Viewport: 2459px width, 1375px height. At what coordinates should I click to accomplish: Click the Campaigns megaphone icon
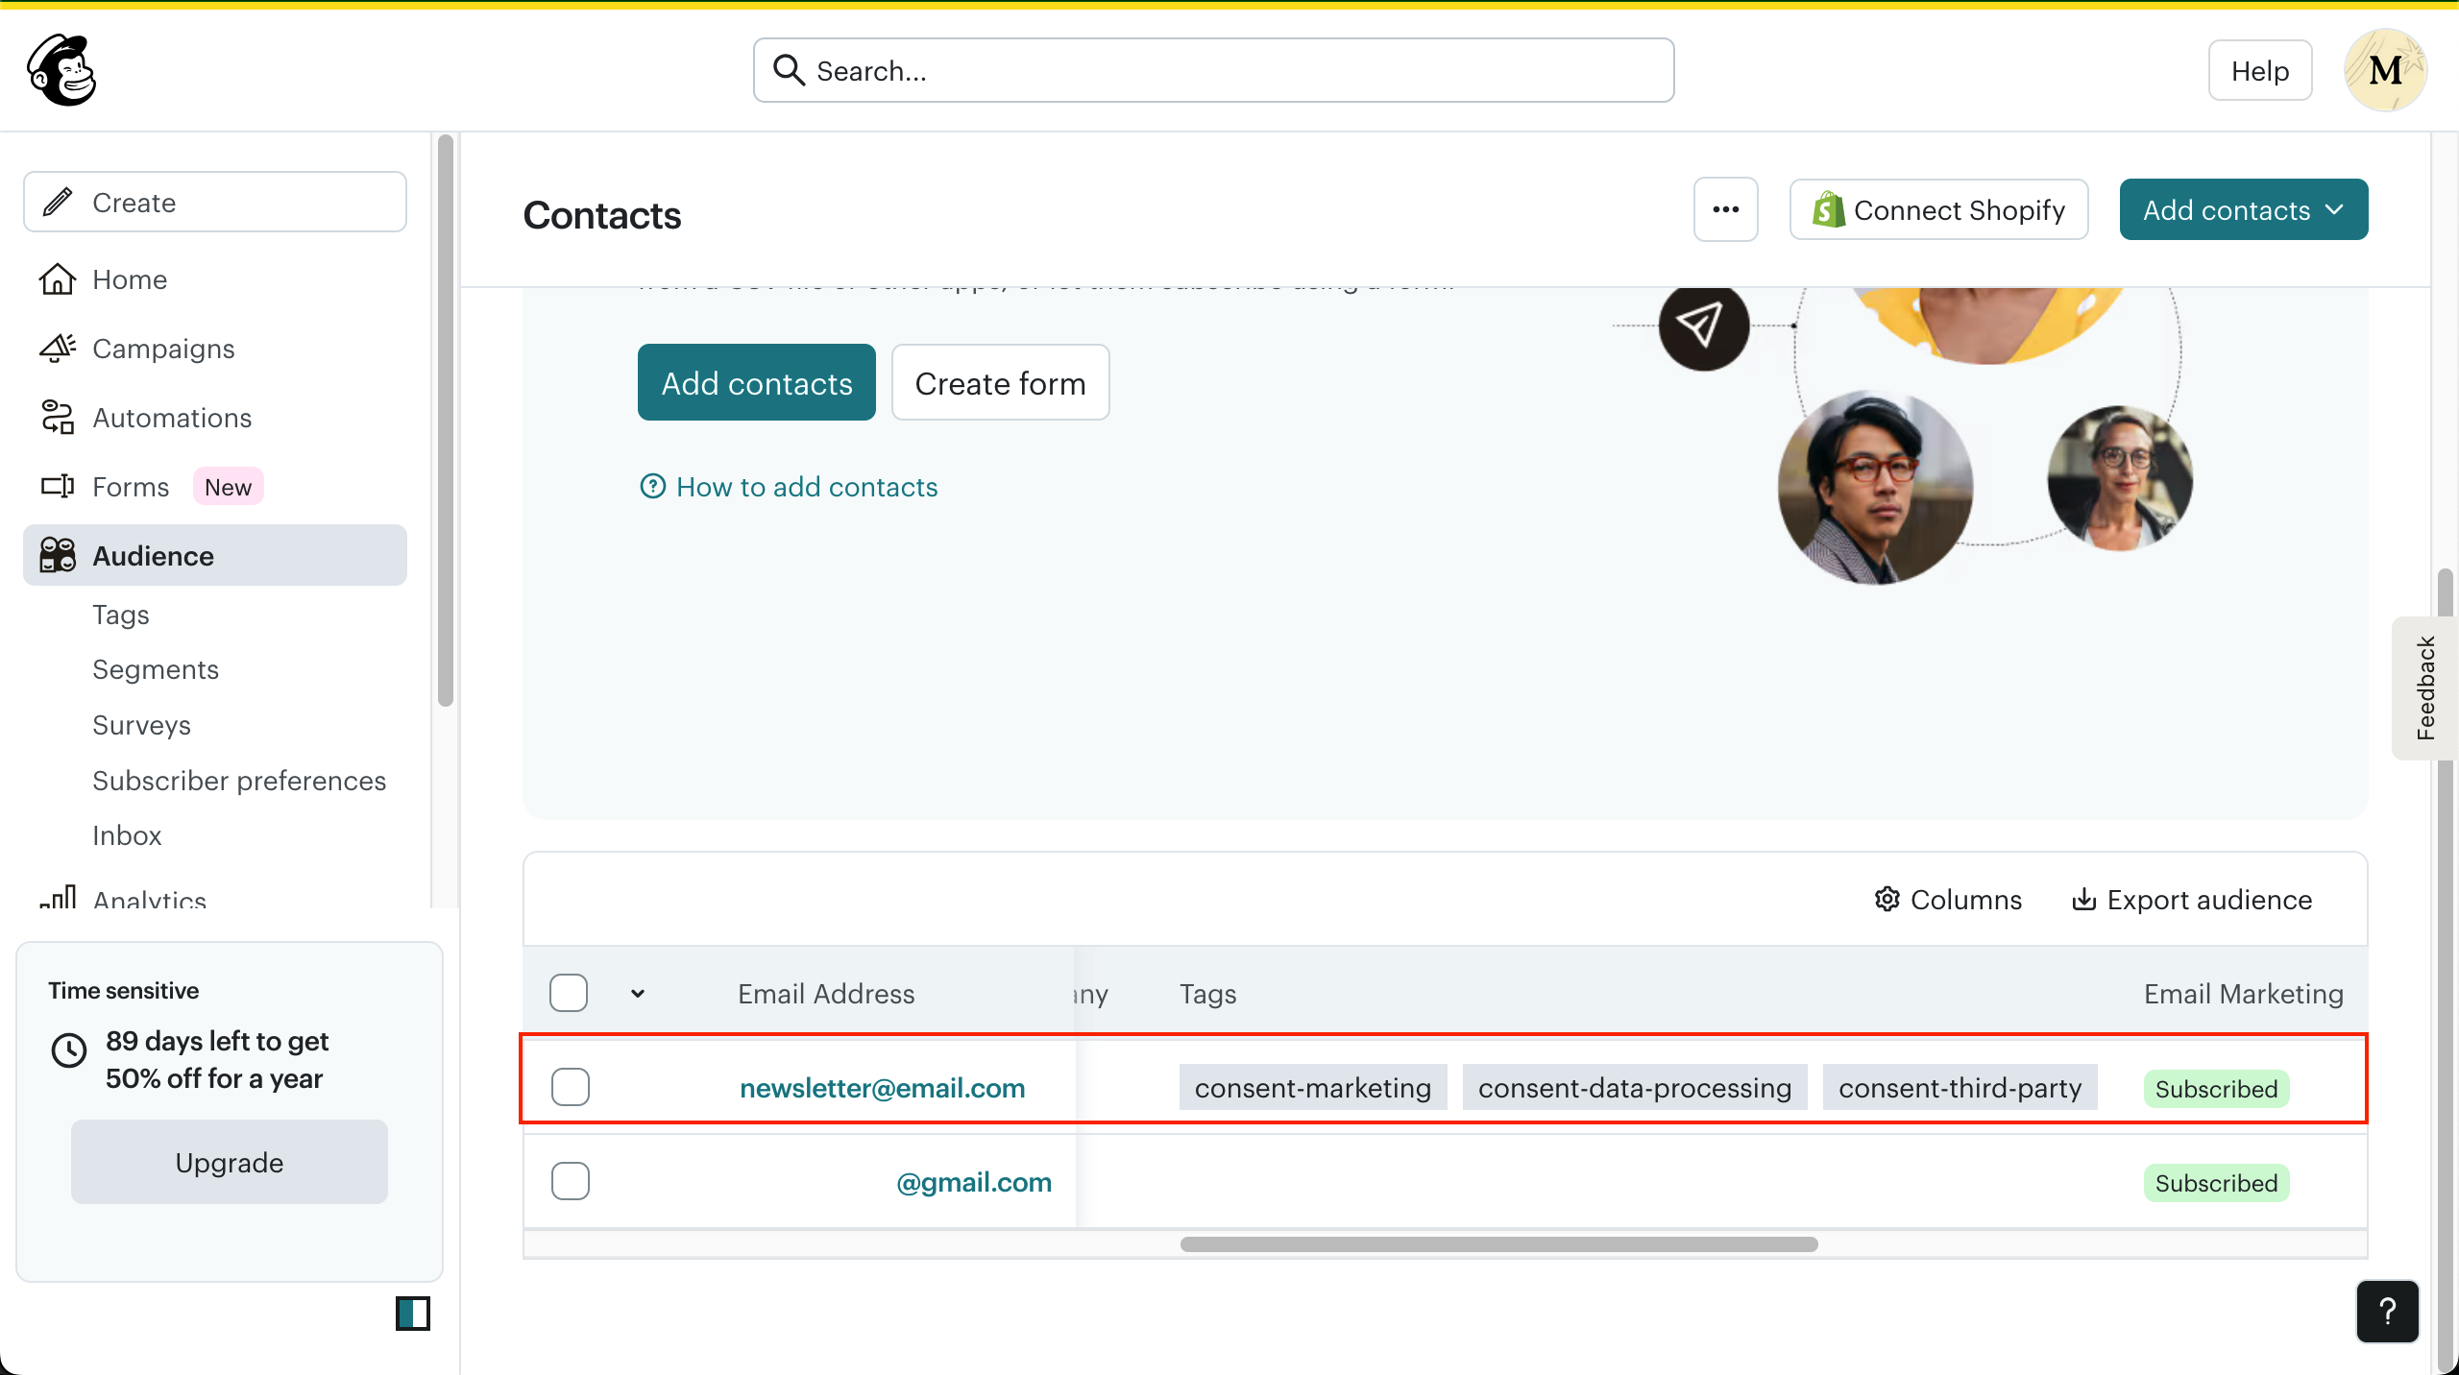point(57,349)
